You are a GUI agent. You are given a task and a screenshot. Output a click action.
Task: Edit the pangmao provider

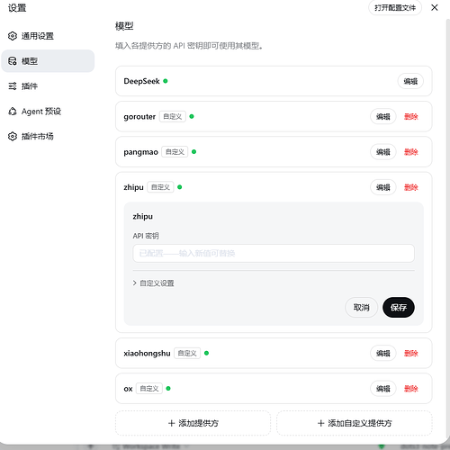pos(383,152)
